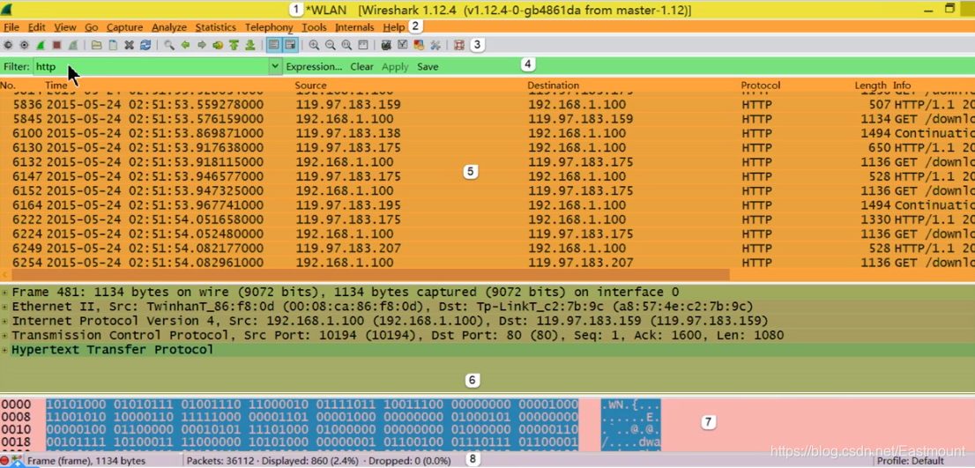Open the Telephony menu
This screenshot has height=468, width=975.
point(269,27)
